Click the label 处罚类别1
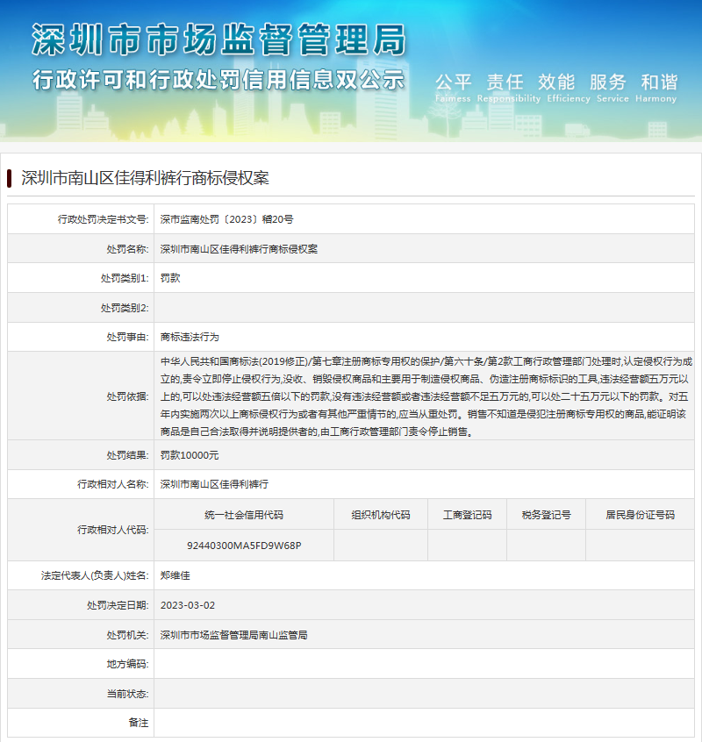Image resolution: width=702 pixels, height=742 pixels. click(x=125, y=278)
